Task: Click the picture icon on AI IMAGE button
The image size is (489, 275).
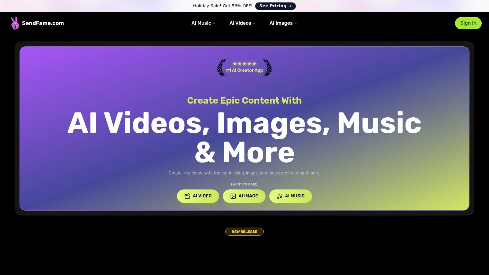Action: tap(233, 196)
